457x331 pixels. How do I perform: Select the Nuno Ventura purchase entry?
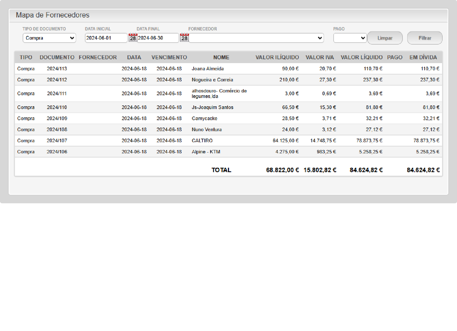(x=206, y=130)
